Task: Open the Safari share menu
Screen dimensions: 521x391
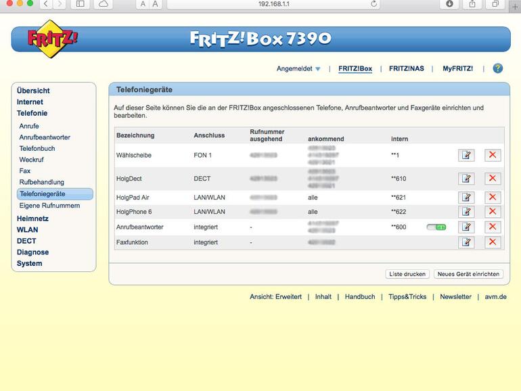Action: tap(472, 4)
